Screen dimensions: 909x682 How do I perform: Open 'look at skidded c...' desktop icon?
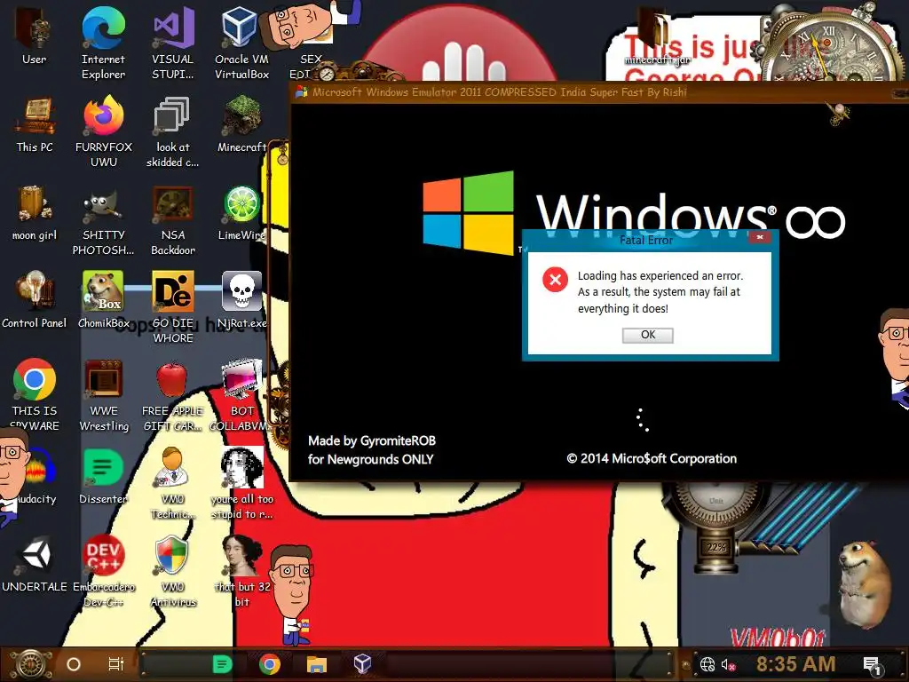point(173,131)
